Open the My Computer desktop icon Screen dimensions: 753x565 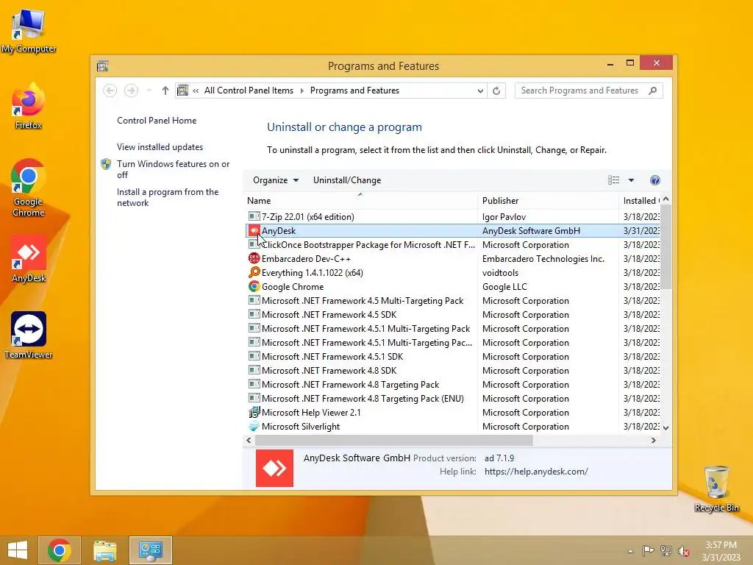[29, 31]
